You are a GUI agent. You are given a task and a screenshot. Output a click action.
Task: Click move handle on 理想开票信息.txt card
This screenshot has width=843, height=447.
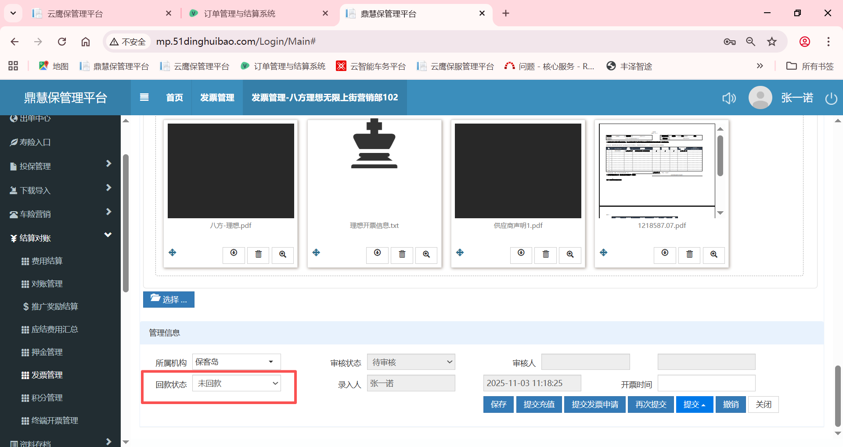[x=316, y=252]
